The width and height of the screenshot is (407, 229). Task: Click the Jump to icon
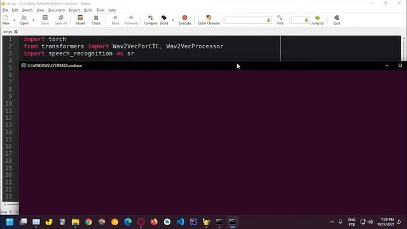[x=317, y=20]
